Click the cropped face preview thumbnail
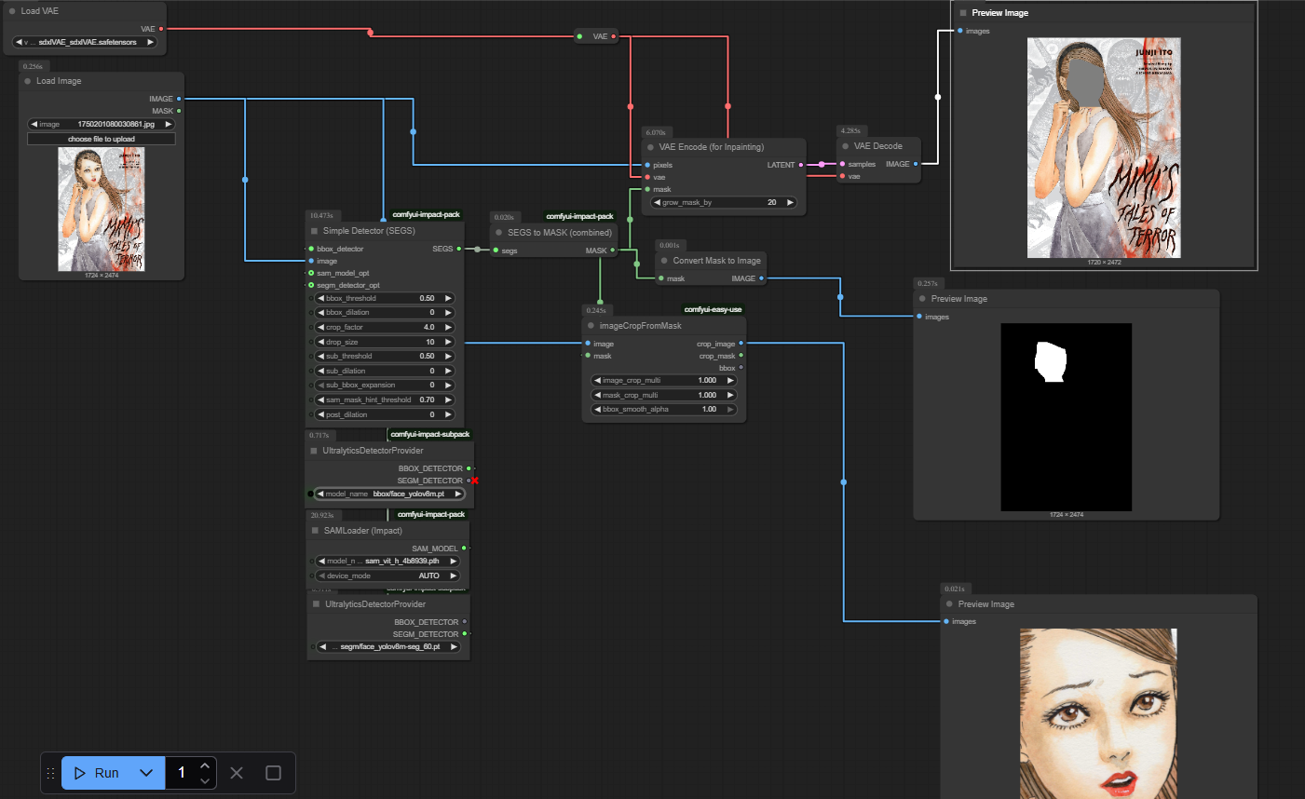 1098,713
